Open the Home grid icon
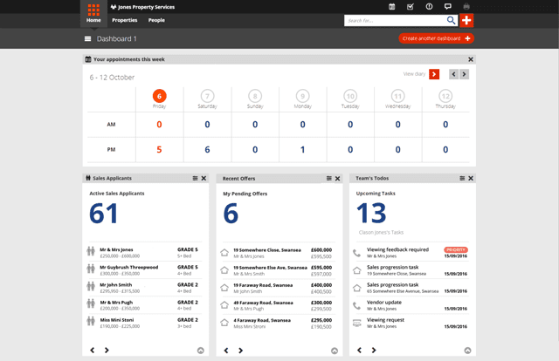This screenshot has width=559, height=361. pyautogui.click(x=93, y=10)
